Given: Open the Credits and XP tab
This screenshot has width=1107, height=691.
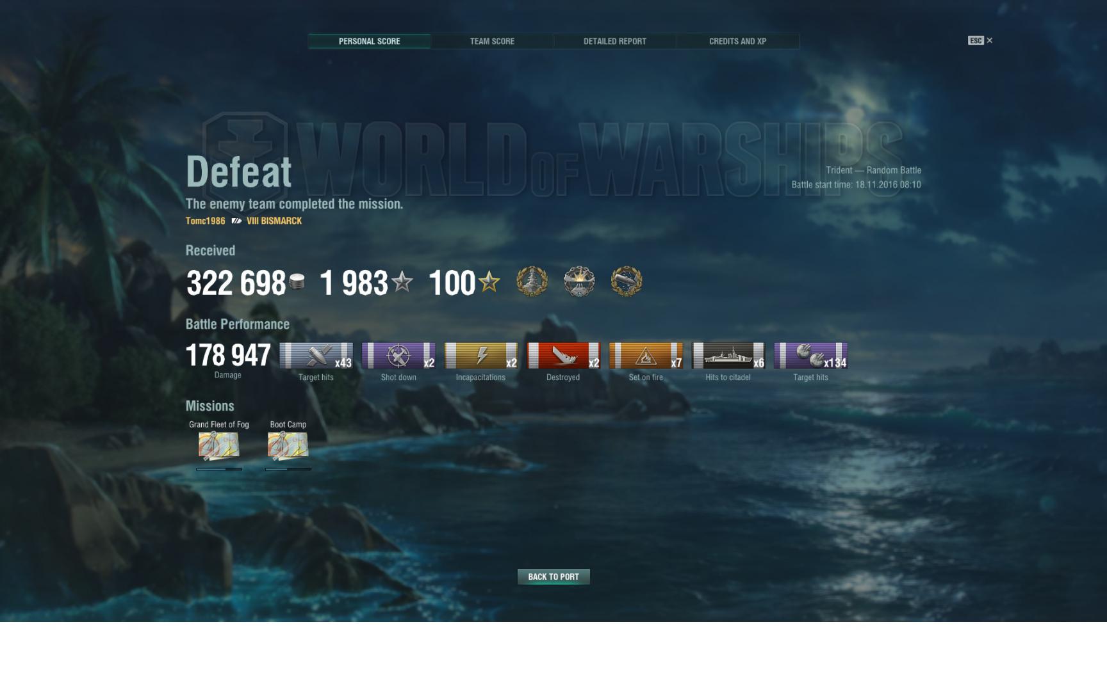Looking at the screenshot, I should pyautogui.click(x=737, y=41).
